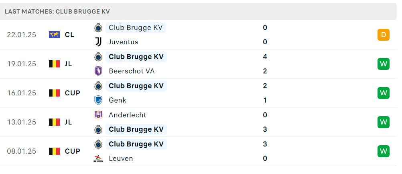Click Club Brugge crest in Juventus match
Viewport: 402px width, 174px height.
click(x=98, y=28)
